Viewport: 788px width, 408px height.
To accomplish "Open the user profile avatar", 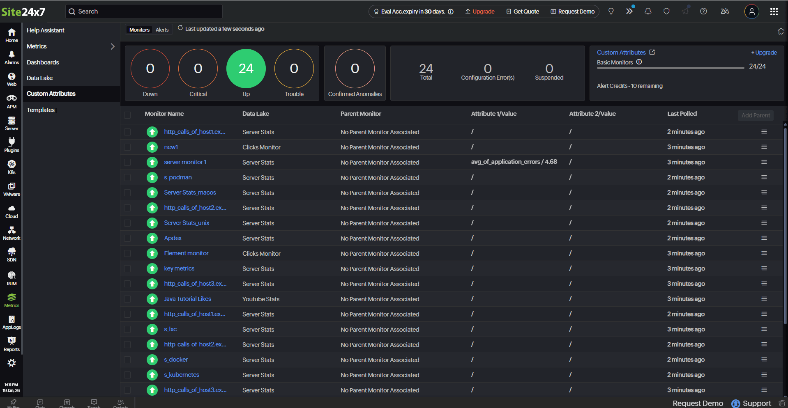I will coord(751,11).
